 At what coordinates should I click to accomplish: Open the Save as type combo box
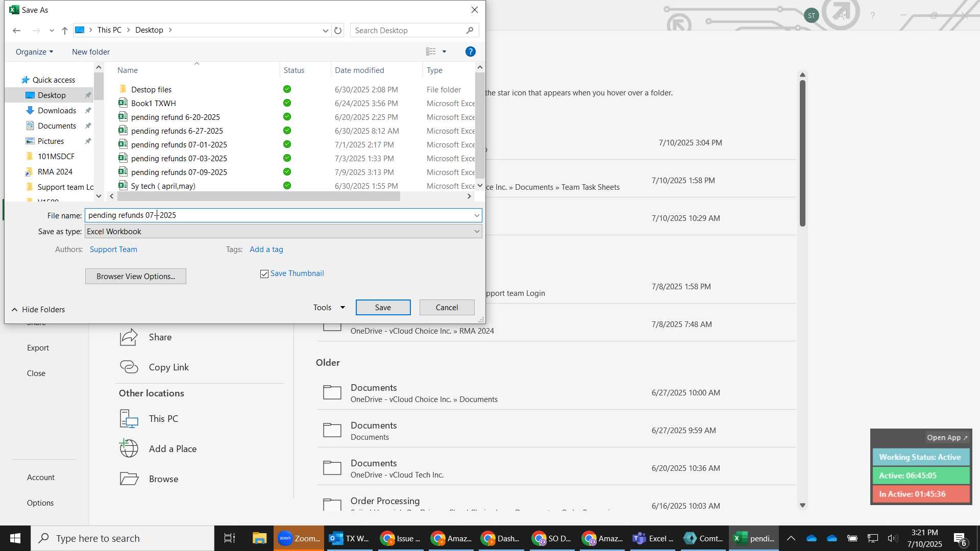[283, 232]
